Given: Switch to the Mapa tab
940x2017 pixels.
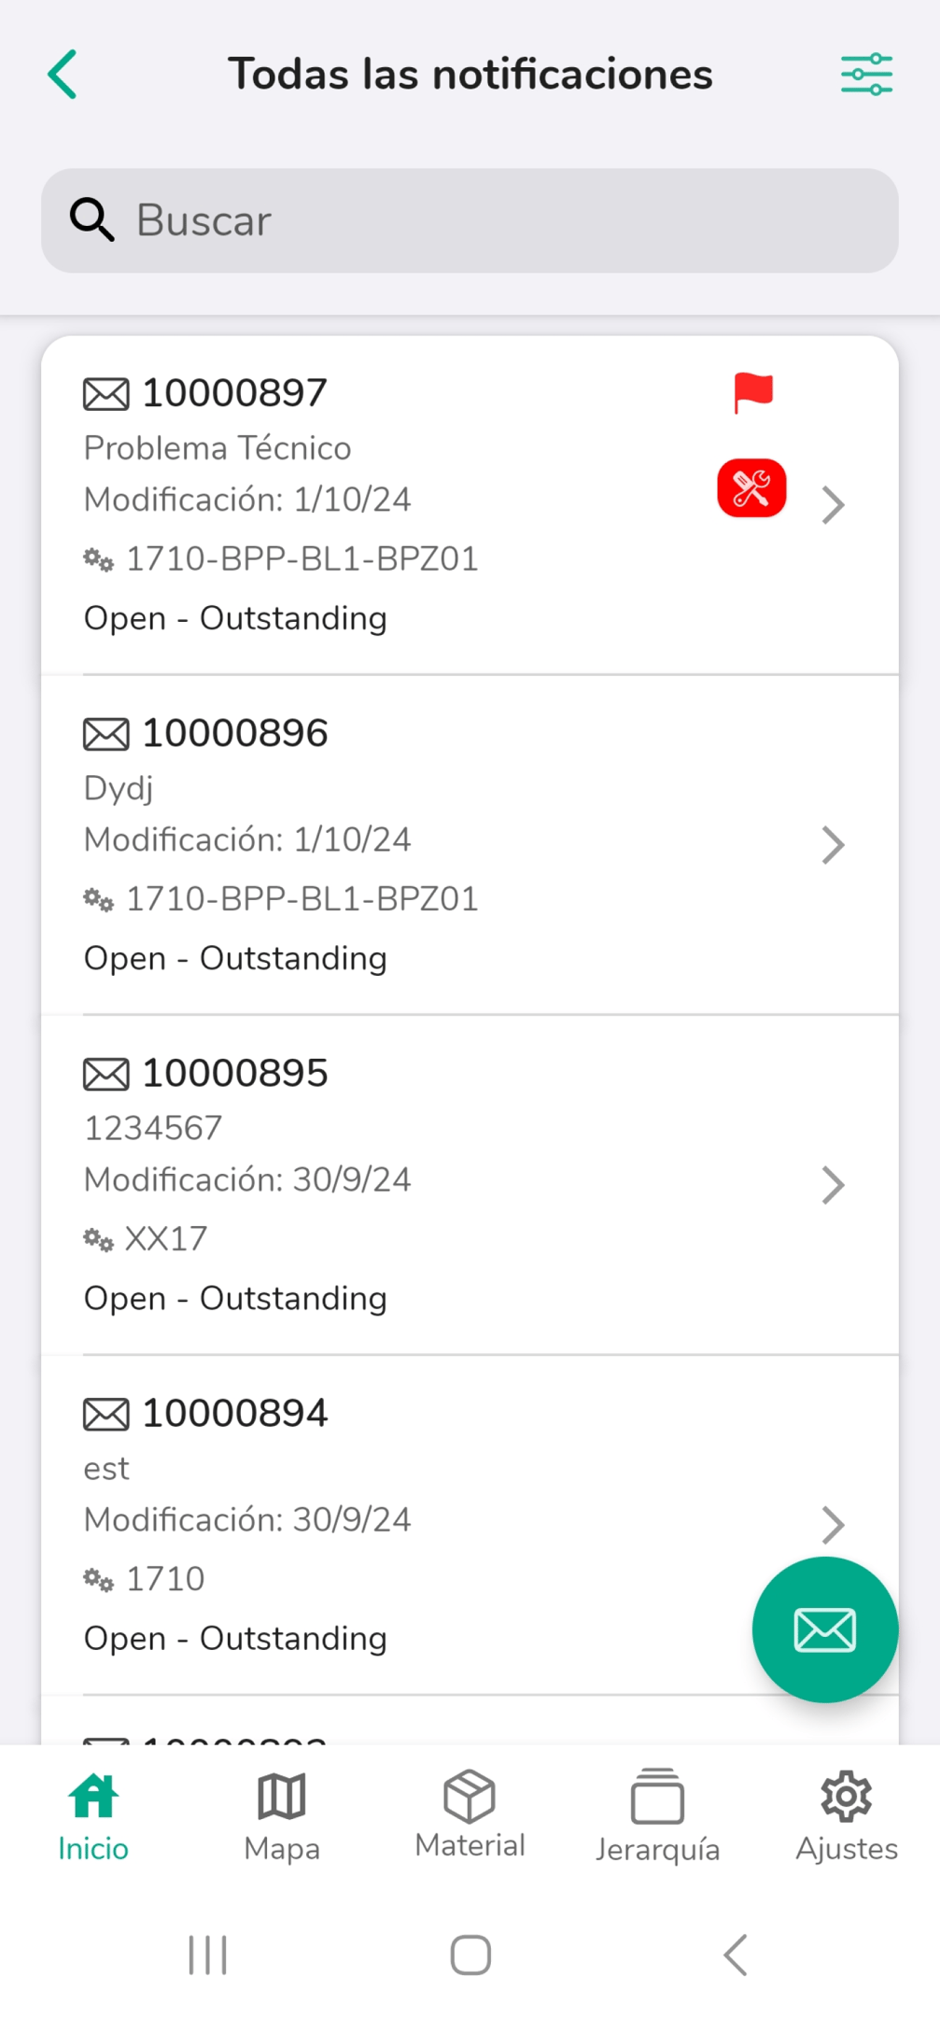Looking at the screenshot, I should click(x=282, y=1817).
